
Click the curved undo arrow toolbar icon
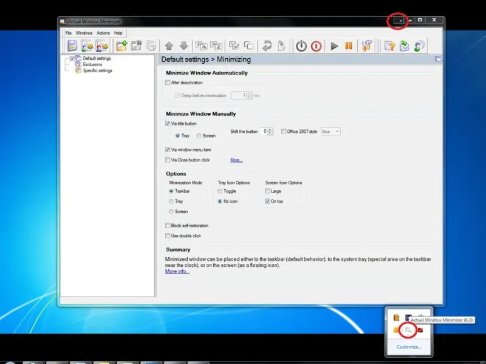[267, 46]
